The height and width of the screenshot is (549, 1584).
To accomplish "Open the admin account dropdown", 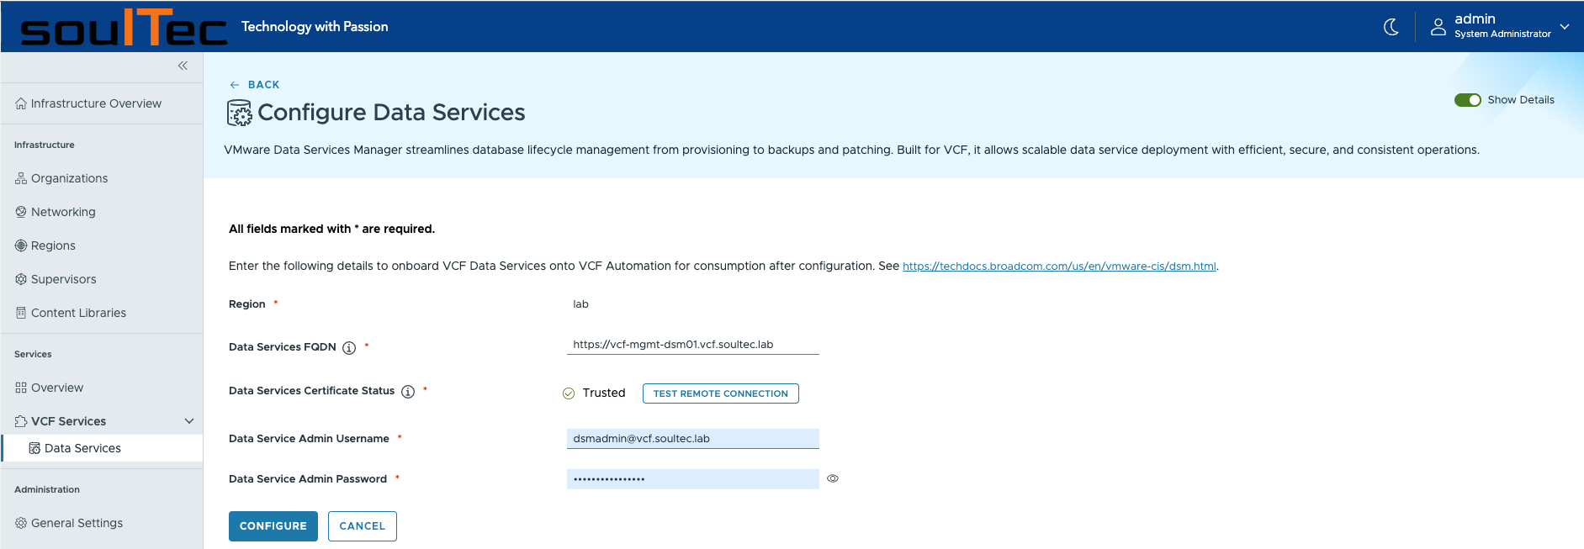I will coord(1565,27).
